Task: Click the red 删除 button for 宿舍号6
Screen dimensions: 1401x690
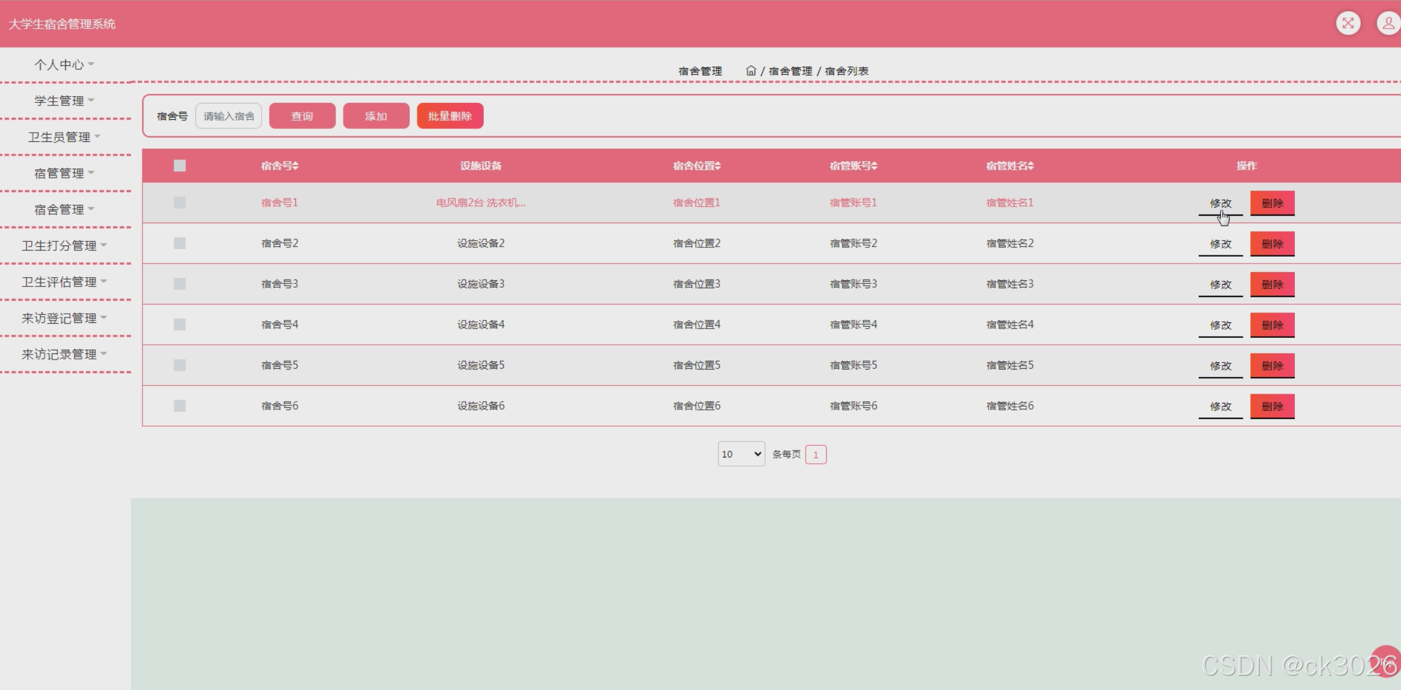Action: click(1272, 406)
